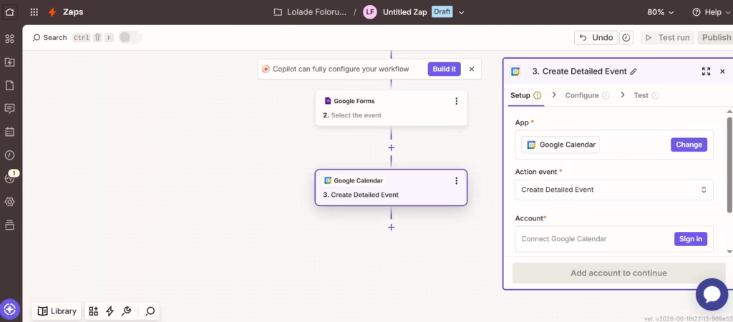Open the chat support bubble
The height and width of the screenshot is (322, 733).
[x=712, y=294]
